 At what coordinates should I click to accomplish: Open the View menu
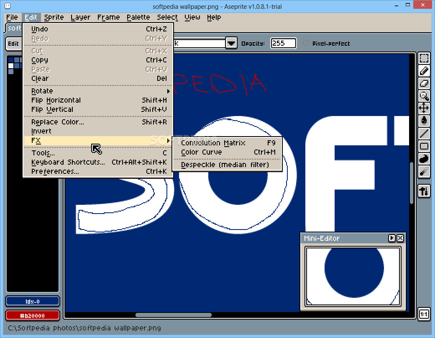click(x=192, y=17)
